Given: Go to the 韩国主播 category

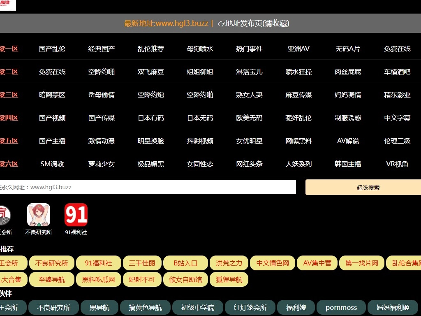Looking at the screenshot, I should [x=348, y=164].
